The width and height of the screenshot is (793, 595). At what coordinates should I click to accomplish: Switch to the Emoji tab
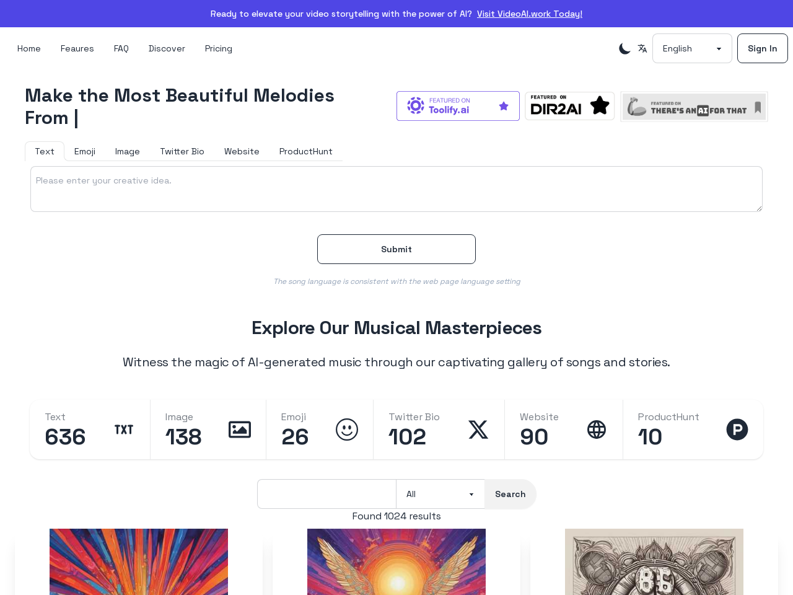click(x=85, y=151)
